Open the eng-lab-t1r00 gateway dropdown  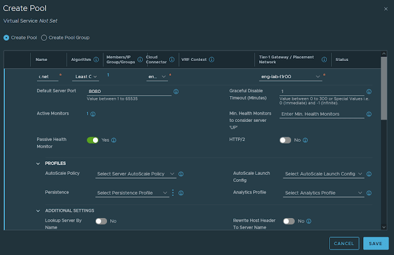(x=291, y=77)
